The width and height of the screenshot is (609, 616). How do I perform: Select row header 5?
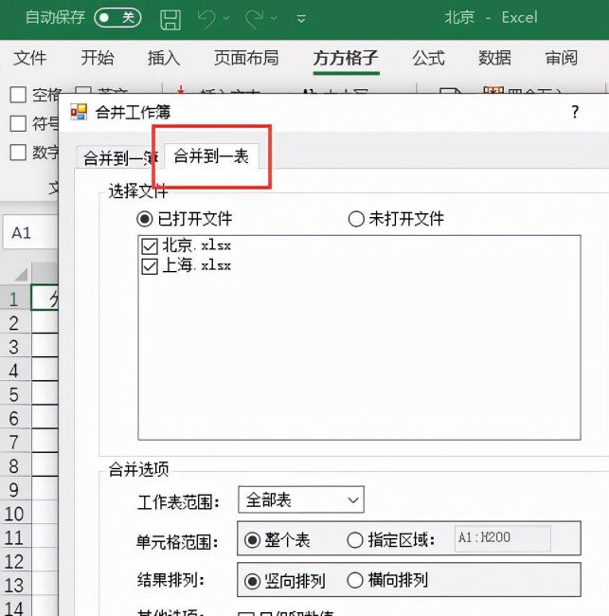coord(14,394)
